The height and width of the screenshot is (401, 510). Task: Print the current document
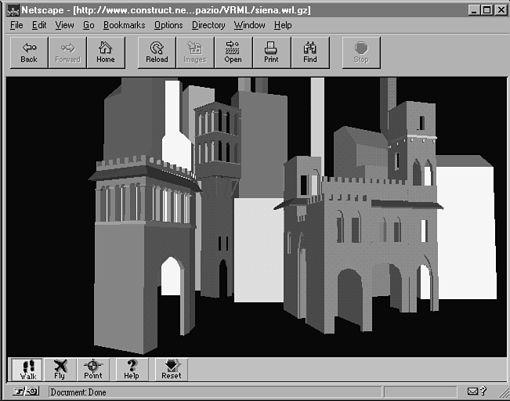271,52
